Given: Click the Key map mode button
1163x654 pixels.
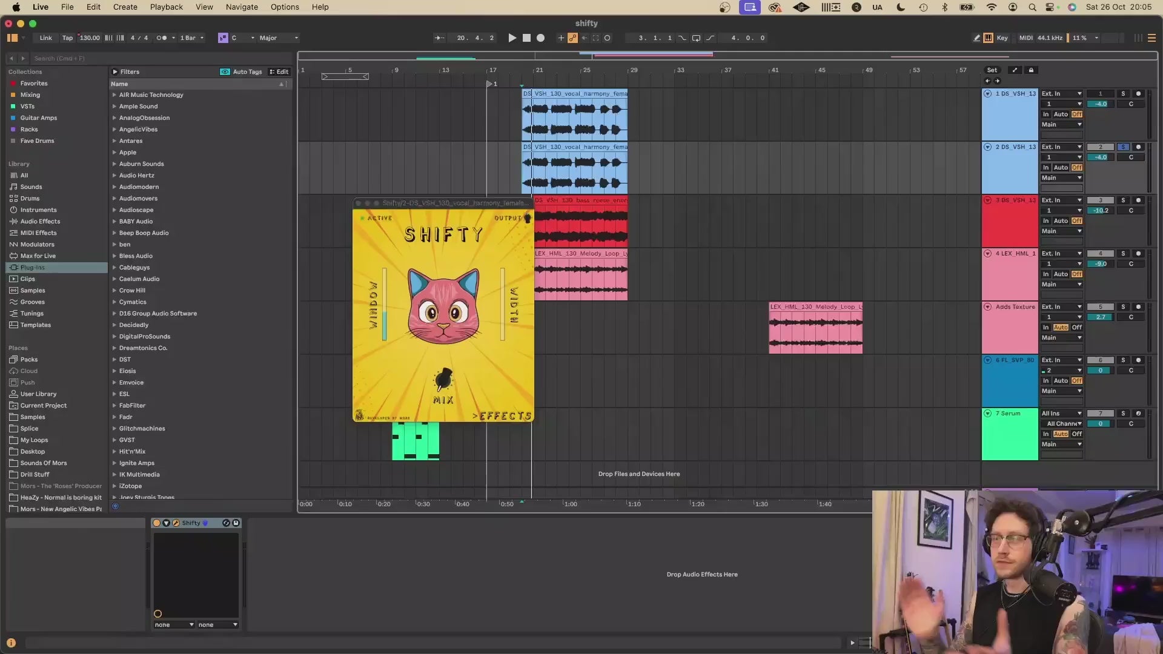Looking at the screenshot, I should click(1002, 38).
